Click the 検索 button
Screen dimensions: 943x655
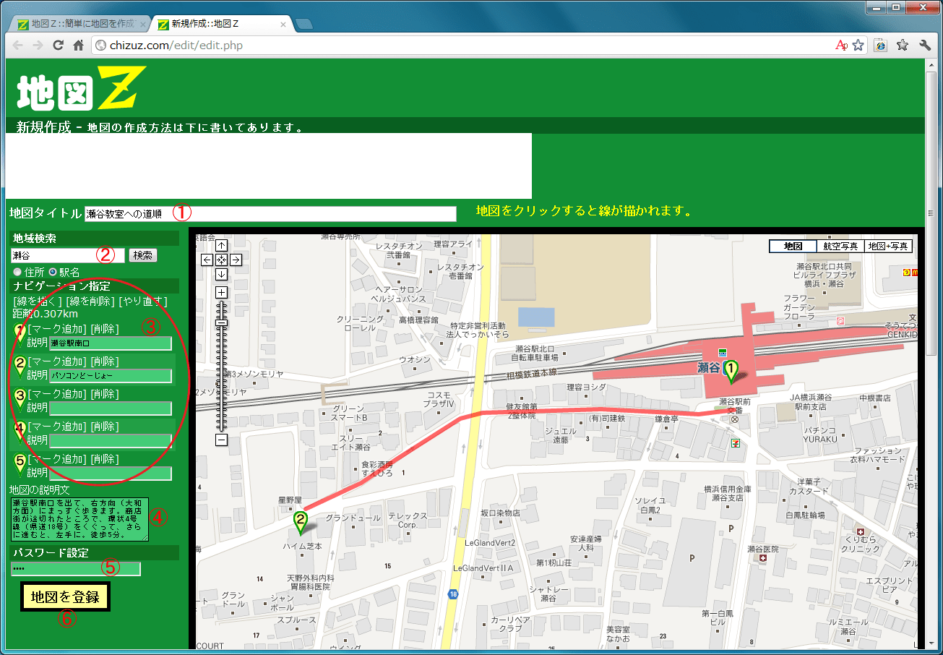click(x=142, y=255)
